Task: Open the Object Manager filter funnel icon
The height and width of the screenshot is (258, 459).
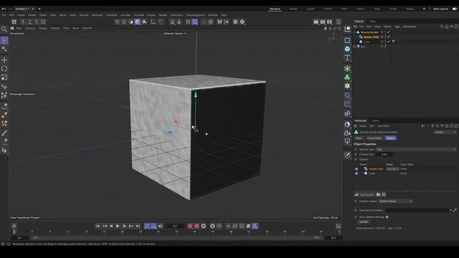Action: click(x=451, y=27)
